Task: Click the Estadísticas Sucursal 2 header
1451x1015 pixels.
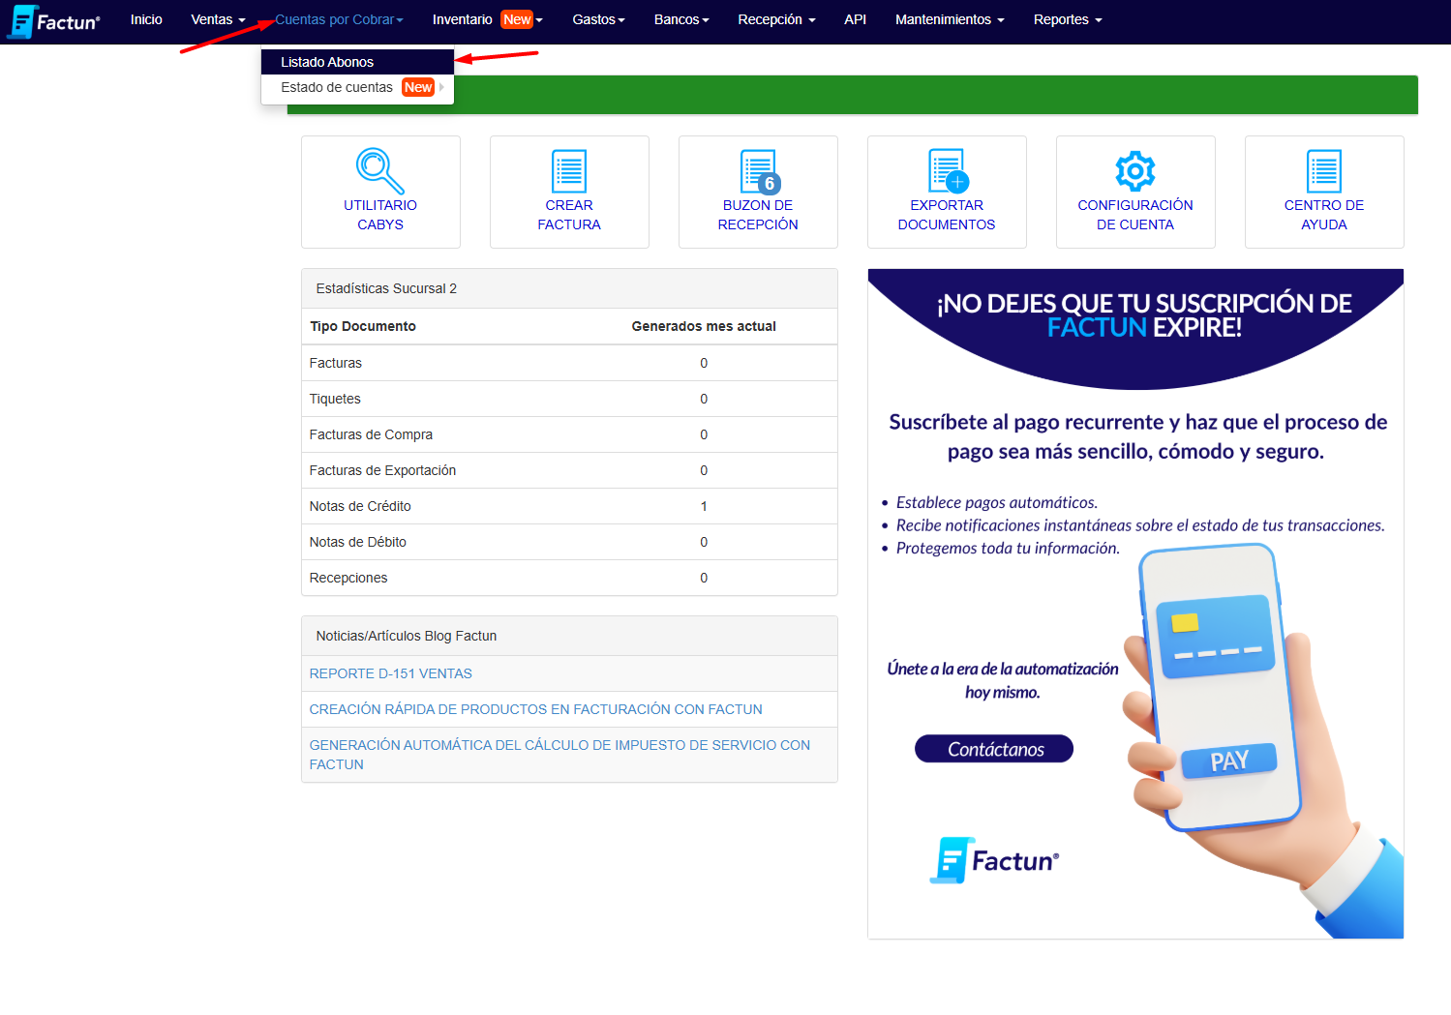Action: pos(569,288)
